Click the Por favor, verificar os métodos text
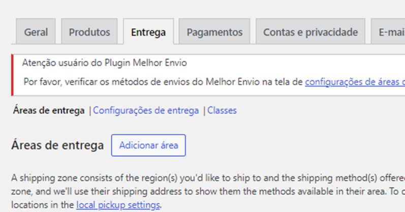This screenshot has width=405, height=212. point(163,81)
